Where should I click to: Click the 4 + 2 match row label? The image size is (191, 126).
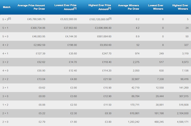5,45
